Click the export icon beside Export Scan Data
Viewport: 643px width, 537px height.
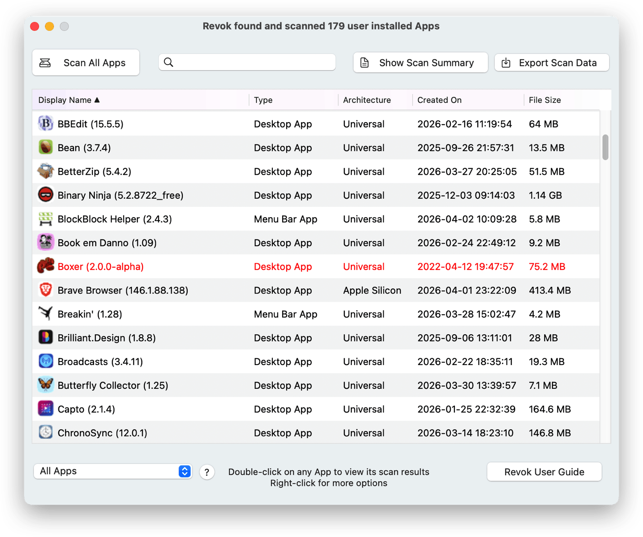(505, 62)
